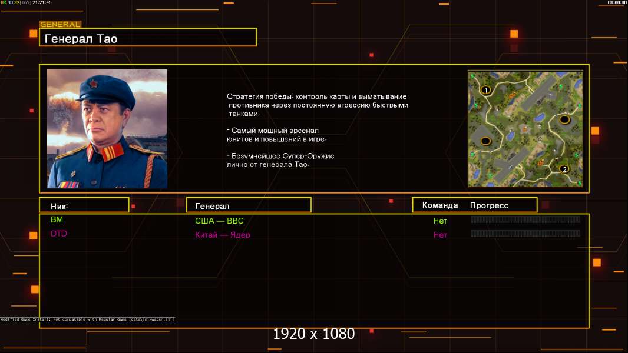Click the map preview thumbnail
Viewport: 628px width, 353px height.
(525, 129)
